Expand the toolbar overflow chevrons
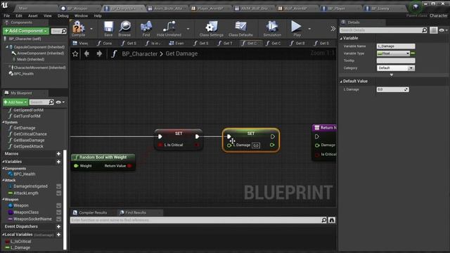 333,28
